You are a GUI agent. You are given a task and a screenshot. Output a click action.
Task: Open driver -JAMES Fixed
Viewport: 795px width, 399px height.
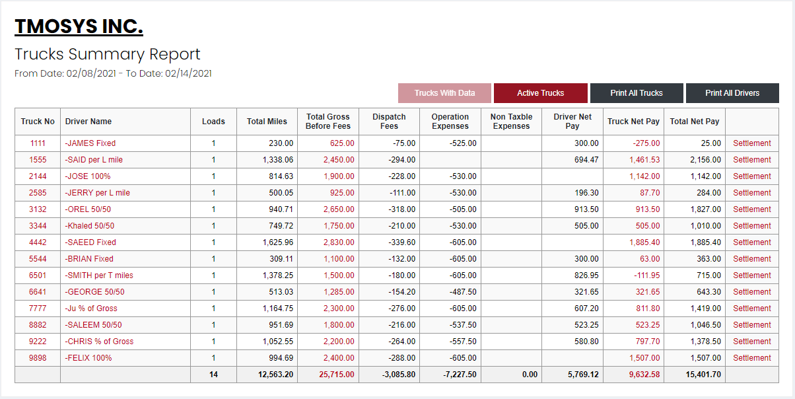90,143
